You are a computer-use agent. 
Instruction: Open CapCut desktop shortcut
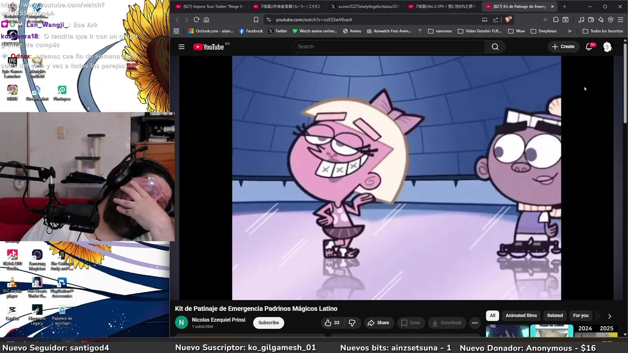click(x=12, y=313)
